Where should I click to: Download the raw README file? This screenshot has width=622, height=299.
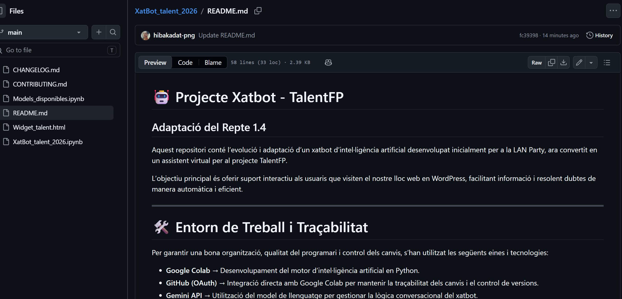tap(564, 63)
